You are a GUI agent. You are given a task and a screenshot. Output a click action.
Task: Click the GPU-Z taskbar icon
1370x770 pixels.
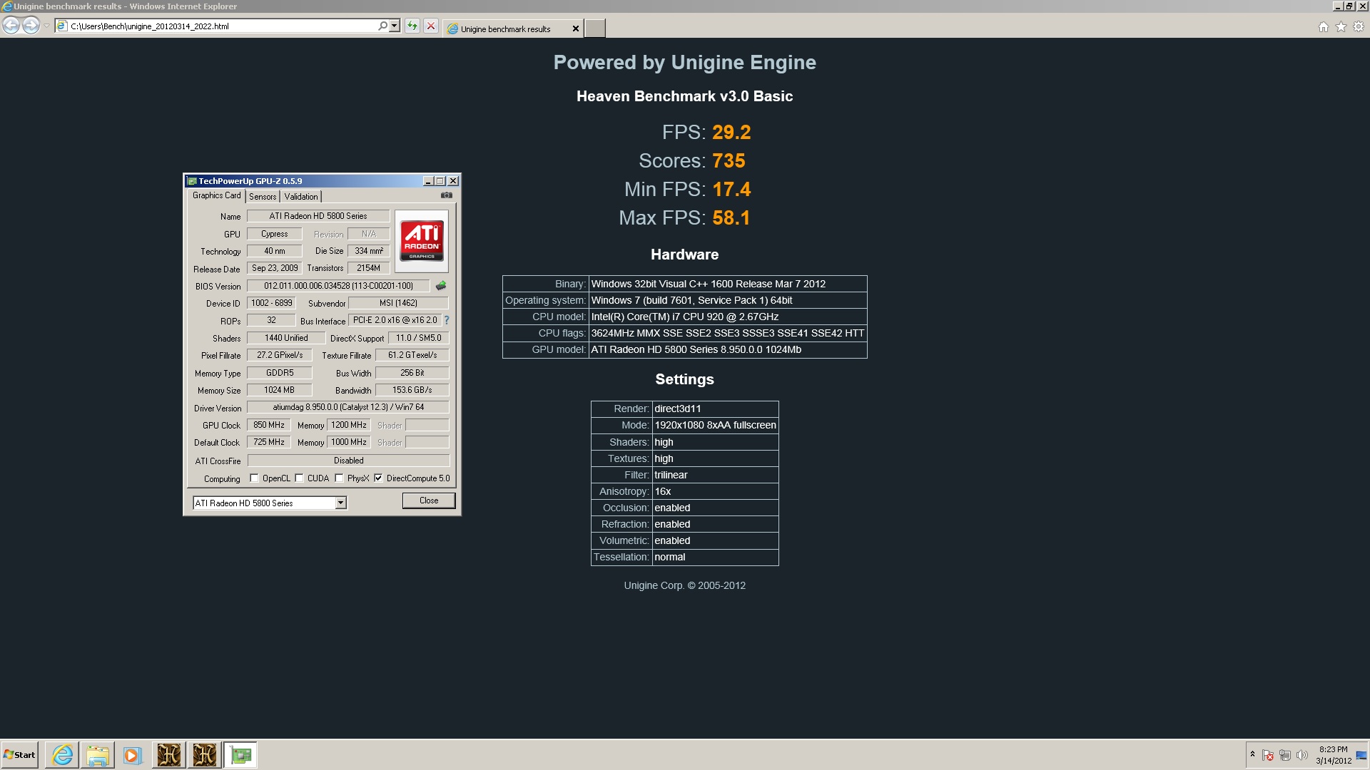pos(240,755)
